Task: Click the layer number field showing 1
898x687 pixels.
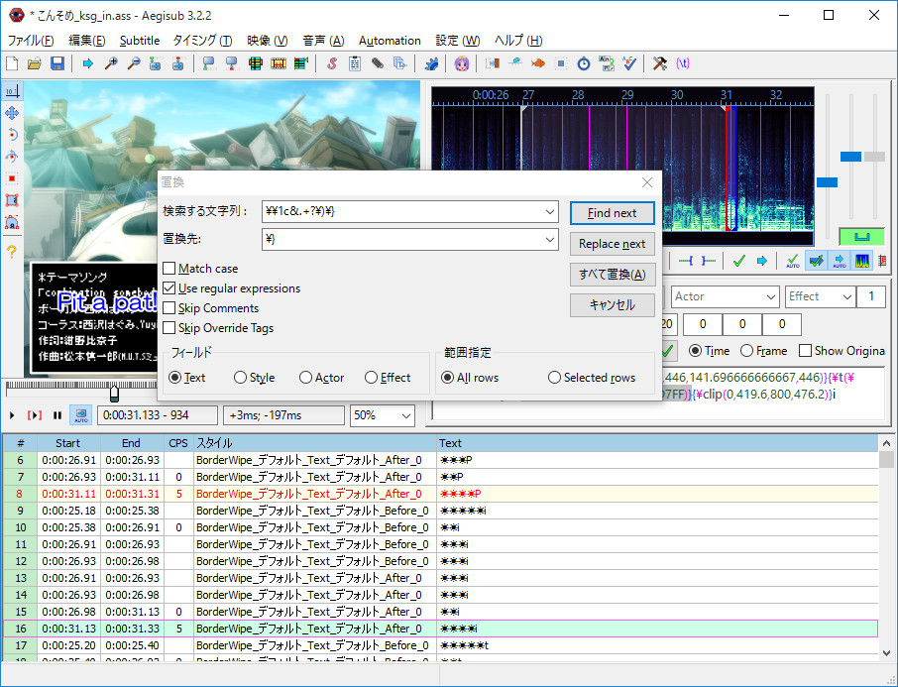Action: (871, 296)
